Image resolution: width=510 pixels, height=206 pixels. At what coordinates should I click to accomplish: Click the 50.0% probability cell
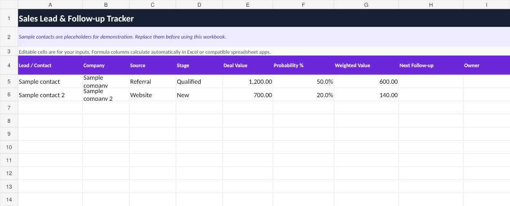(x=303, y=82)
